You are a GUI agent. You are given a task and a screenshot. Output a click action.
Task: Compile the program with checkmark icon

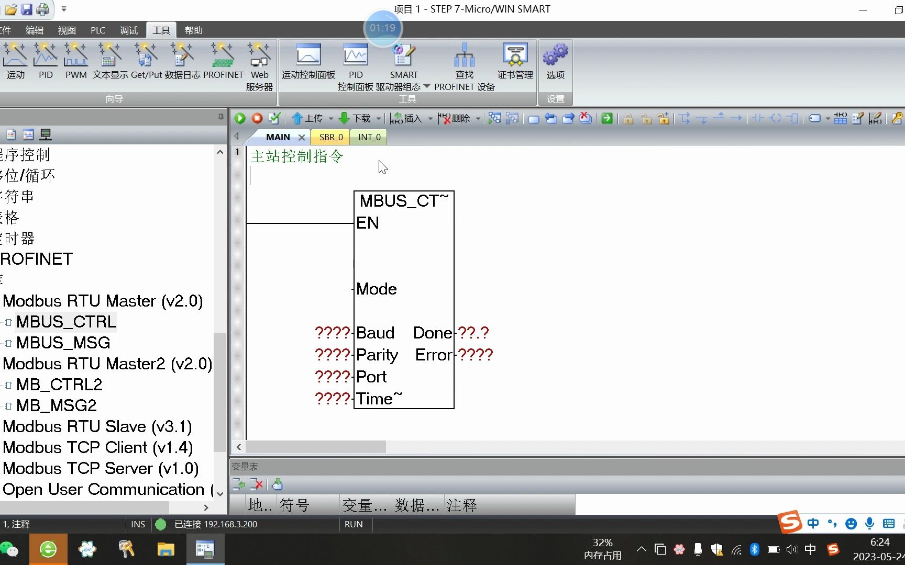[x=274, y=118]
